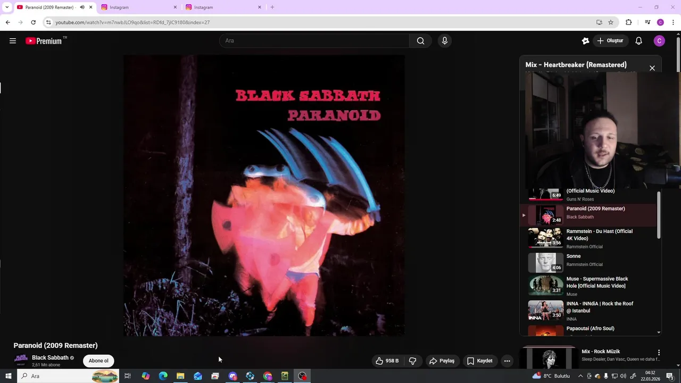Open the taskbar volume speaker icon
Image resolution: width=681 pixels, height=383 pixels.
coord(623,376)
